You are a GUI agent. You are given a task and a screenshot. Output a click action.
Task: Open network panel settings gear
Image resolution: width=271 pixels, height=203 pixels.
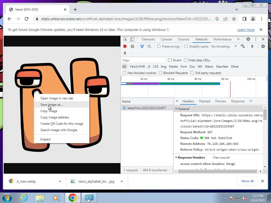[263, 46]
